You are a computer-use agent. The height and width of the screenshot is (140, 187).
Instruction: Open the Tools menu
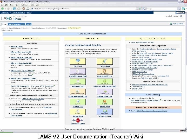[32, 5]
